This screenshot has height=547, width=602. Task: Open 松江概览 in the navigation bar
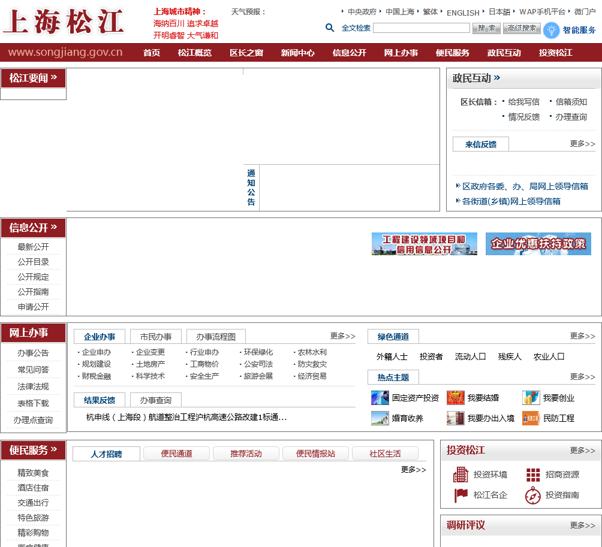(x=195, y=53)
